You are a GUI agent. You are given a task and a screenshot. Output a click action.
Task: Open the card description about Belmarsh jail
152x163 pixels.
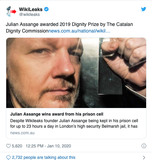click(74, 124)
